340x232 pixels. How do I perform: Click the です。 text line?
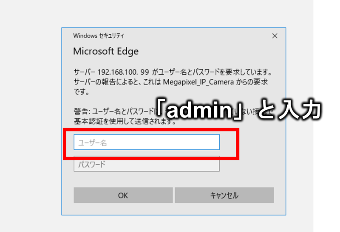click(82, 92)
